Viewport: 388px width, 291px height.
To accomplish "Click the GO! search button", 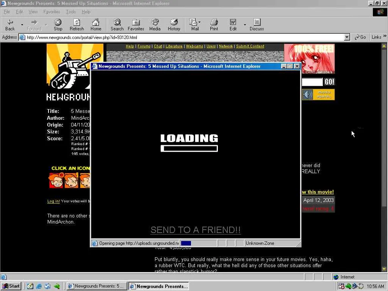I will [329, 82].
